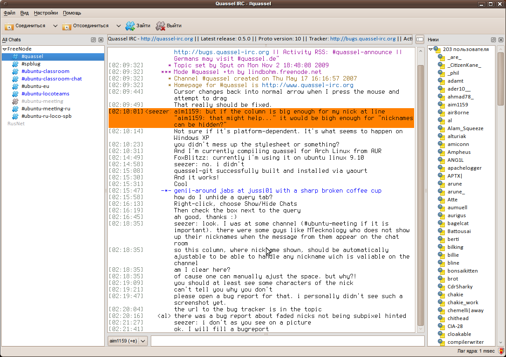
Task: Float the Ники nick list panel
Action: pos(493,40)
